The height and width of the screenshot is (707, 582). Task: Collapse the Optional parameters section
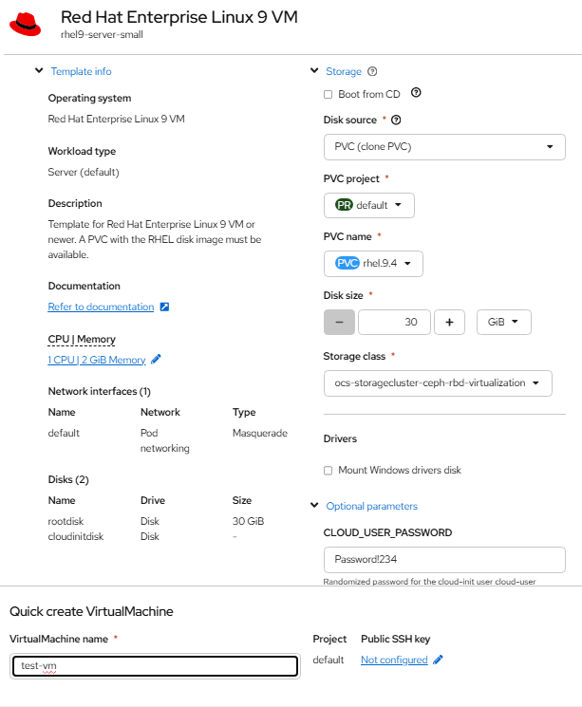pyautogui.click(x=315, y=506)
